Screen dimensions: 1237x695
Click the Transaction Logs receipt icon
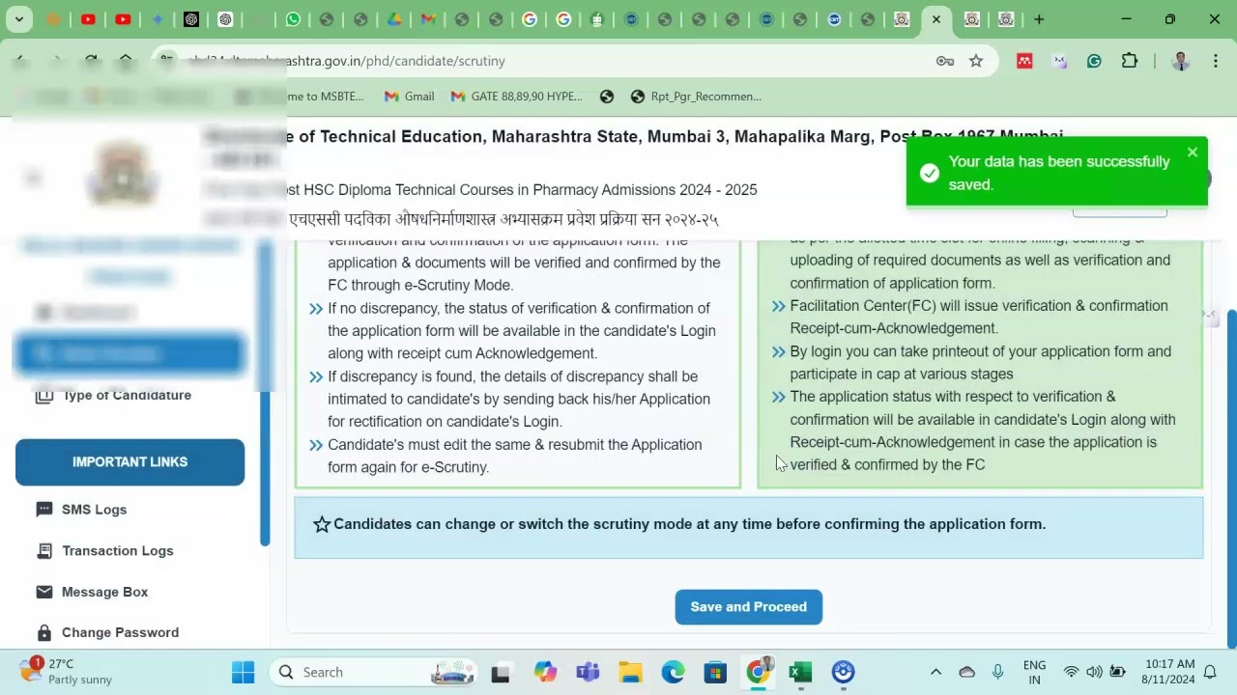click(44, 551)
